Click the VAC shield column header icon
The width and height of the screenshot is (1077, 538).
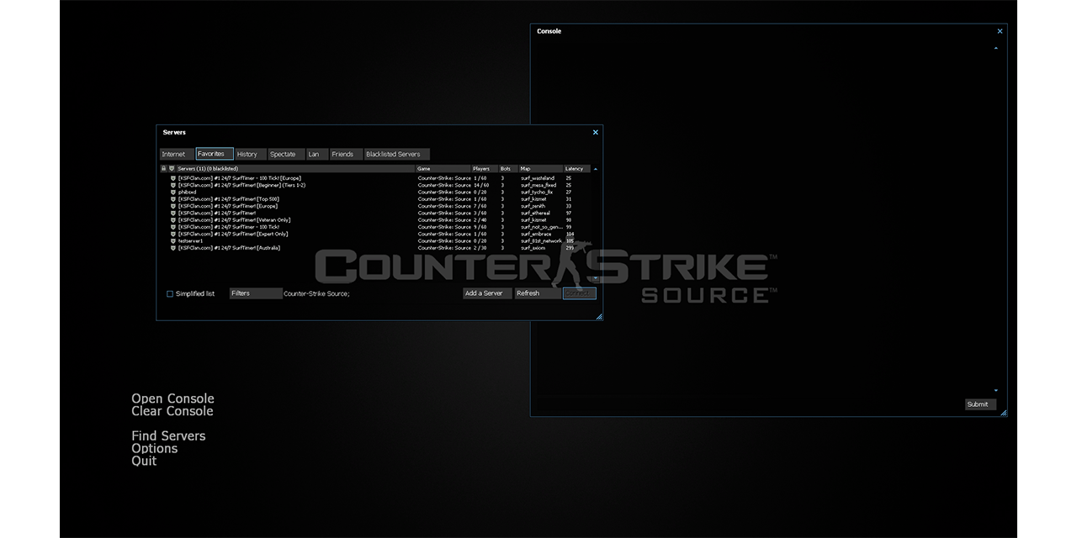point(172,169)
